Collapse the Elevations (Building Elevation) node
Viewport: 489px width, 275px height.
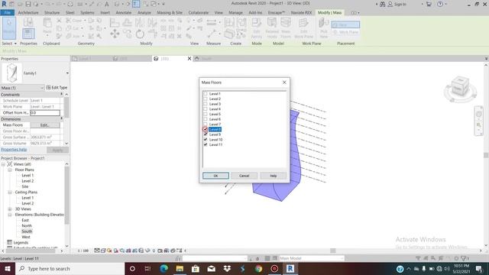click(x=10, y=215)
